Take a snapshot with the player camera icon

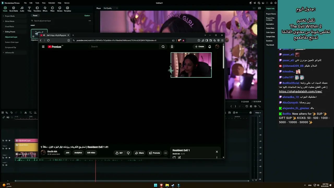click(251, 106)
